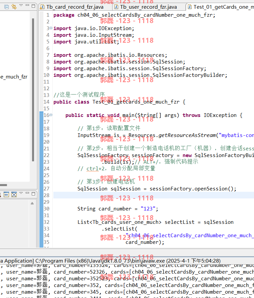Image resolution: width=254 pixels, height=298 pixels.
Task: Click 'card_number);' on line 35
Action: tap(145, 242)
